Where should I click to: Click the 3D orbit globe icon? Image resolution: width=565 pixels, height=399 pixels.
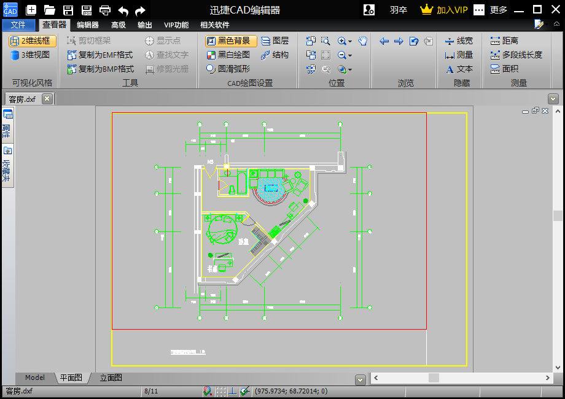[x=342, y=69]
